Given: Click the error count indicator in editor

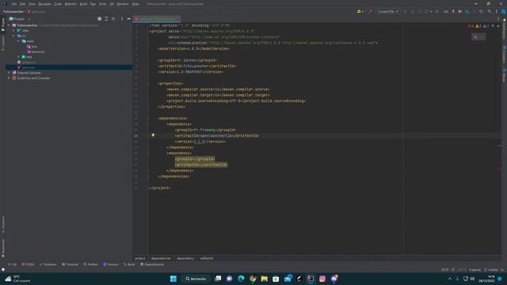Looking at the screenshot, I should (471, 26).
